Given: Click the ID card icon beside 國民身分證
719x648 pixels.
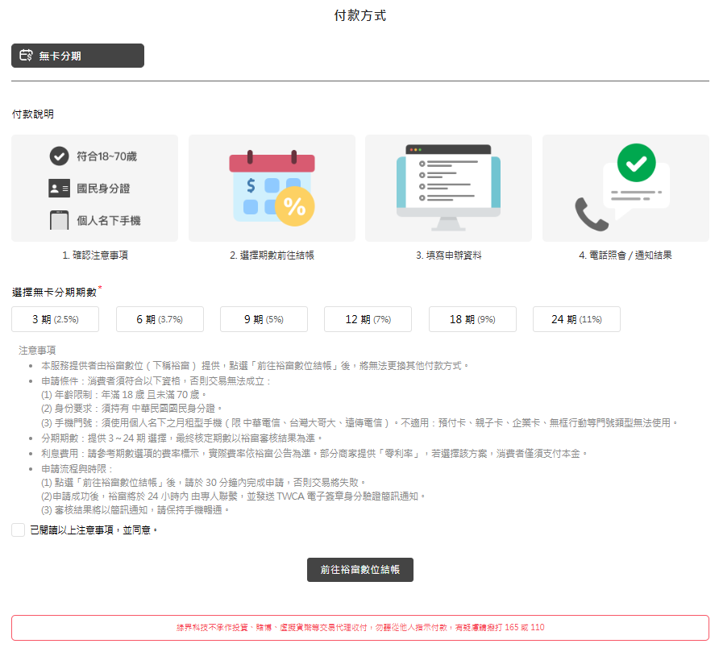Looking at the screenshot, I should tap(59, 189).
